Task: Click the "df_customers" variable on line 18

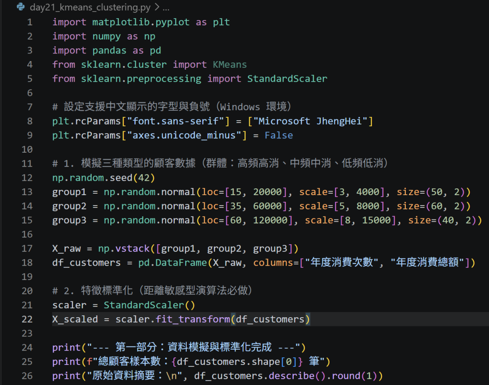Action: [x=86, y=263]
